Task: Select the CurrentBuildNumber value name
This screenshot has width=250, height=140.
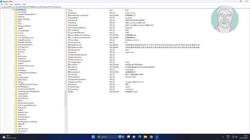Action: (77, 33)
